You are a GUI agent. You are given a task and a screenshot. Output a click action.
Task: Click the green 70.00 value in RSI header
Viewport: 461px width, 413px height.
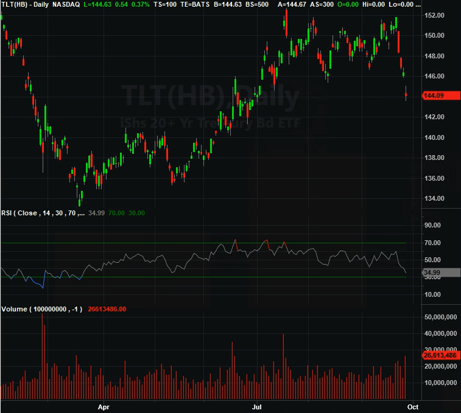pos(116,213)
